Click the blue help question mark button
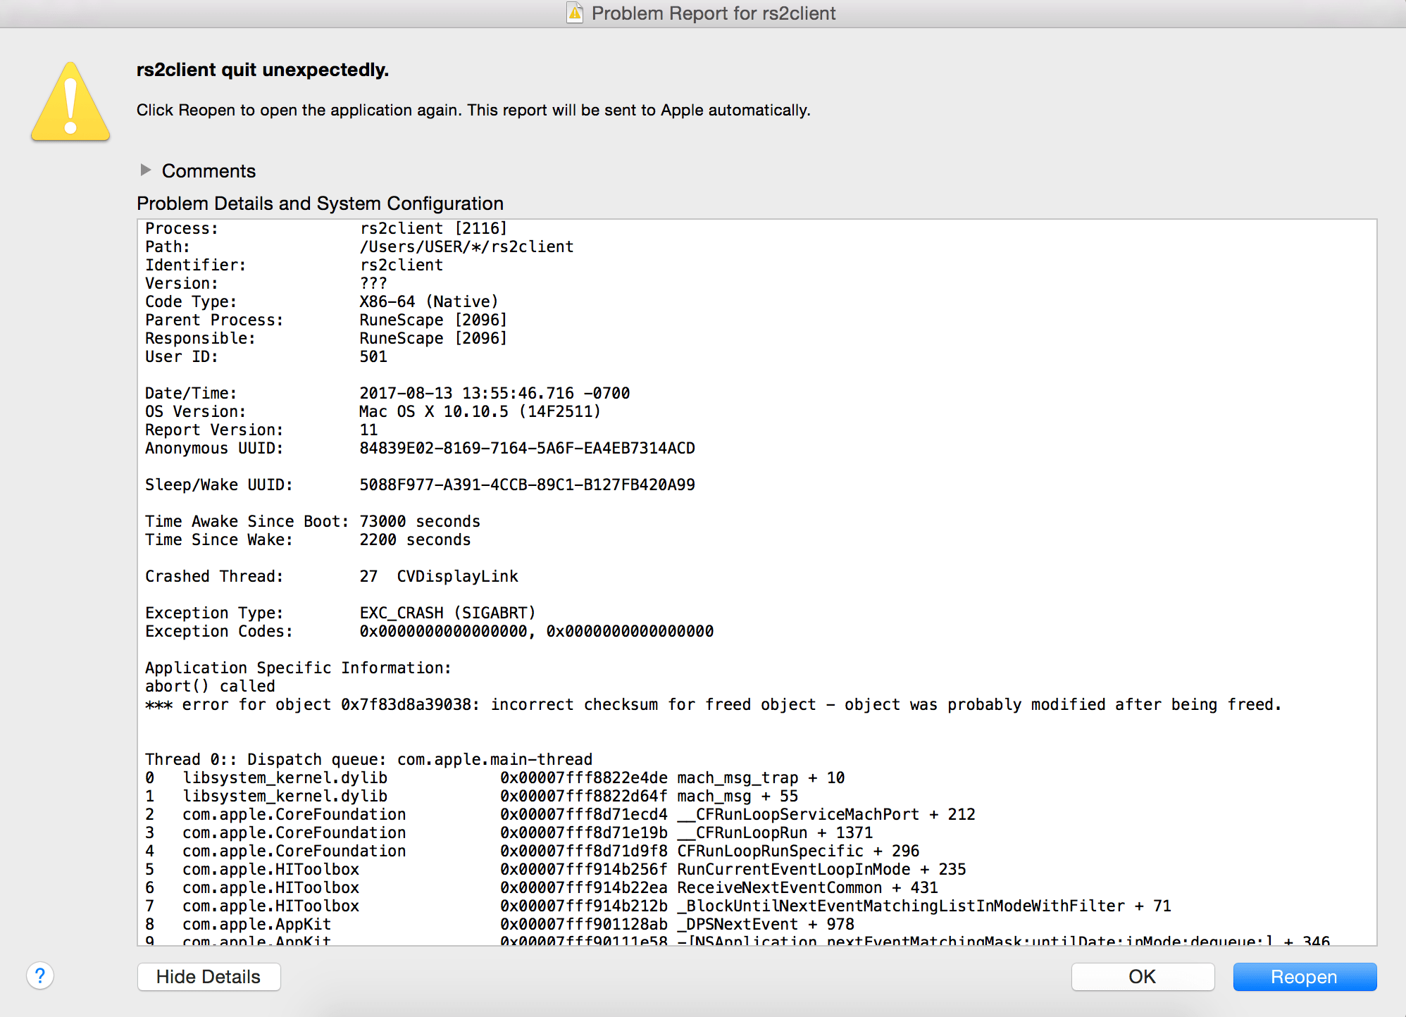The width and height of the screenshot is (1406, 1017). click(40, 976)
